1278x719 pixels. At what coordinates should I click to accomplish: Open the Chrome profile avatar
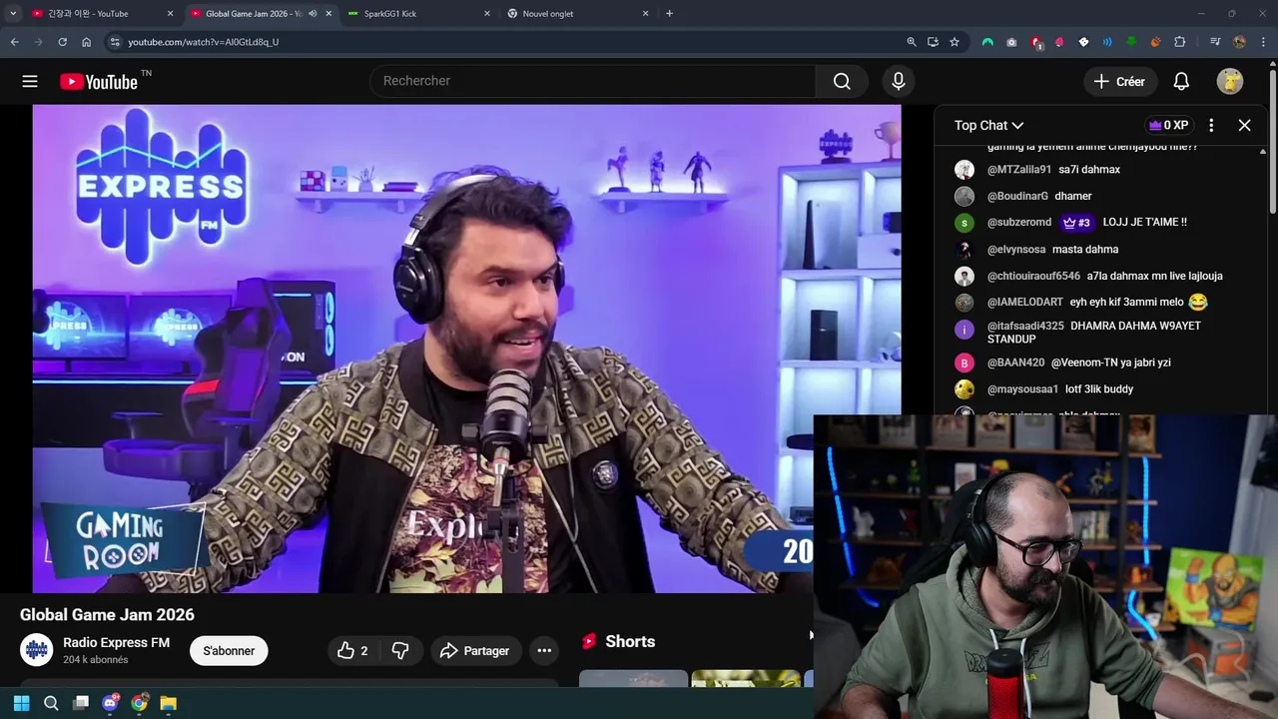1239,42
